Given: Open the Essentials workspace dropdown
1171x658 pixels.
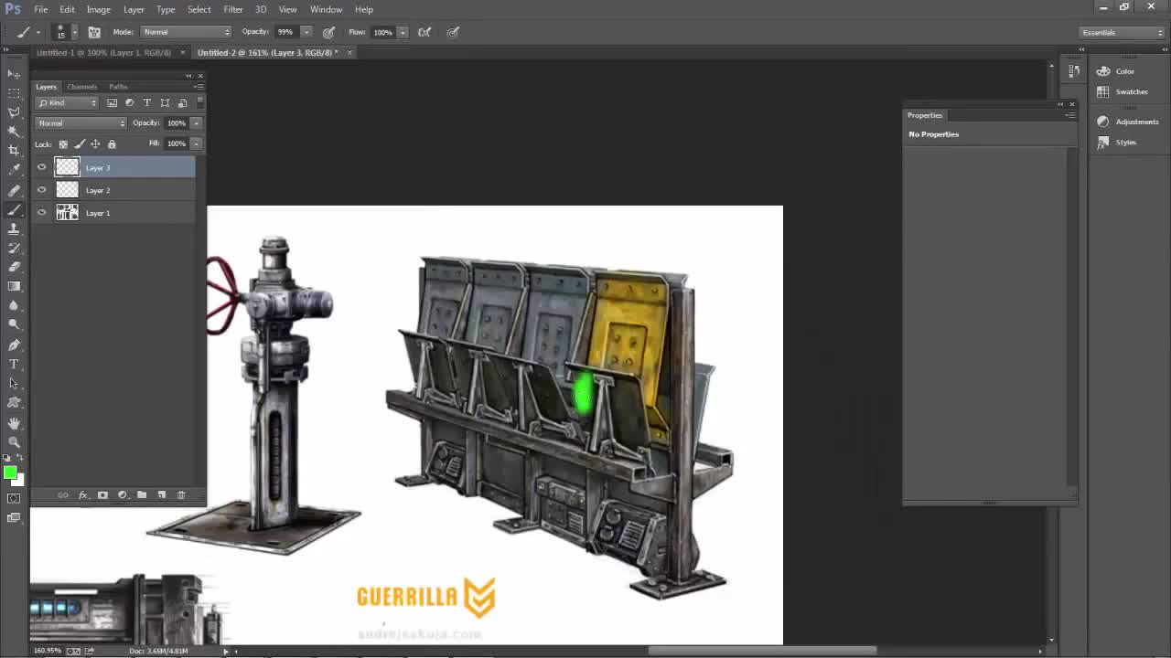Looking at the screenshot, I should pos(1122,33).
